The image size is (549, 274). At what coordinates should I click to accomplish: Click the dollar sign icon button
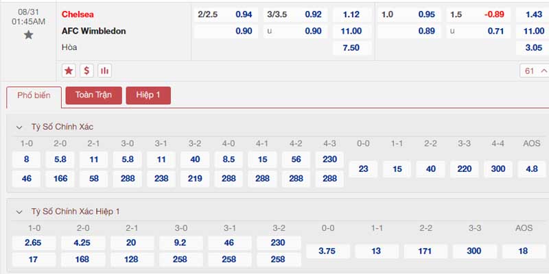click(86, 71)
